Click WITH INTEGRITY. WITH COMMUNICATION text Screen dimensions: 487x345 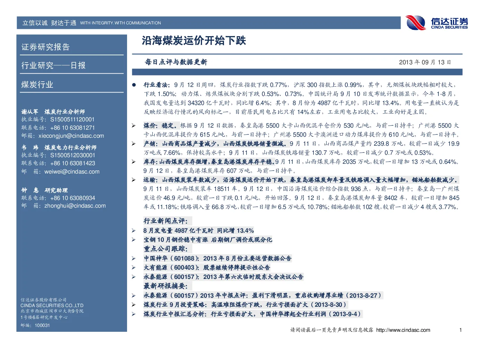point(120,23)
